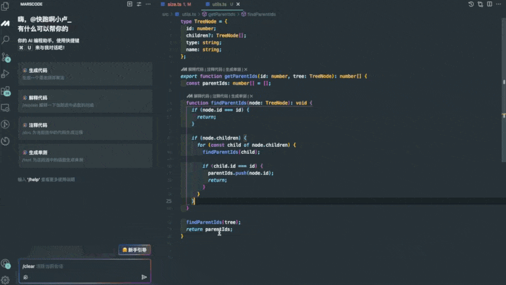Open the Git graph activity icon
This screenshot has width=506, height=285.
(x=5, y=124)
